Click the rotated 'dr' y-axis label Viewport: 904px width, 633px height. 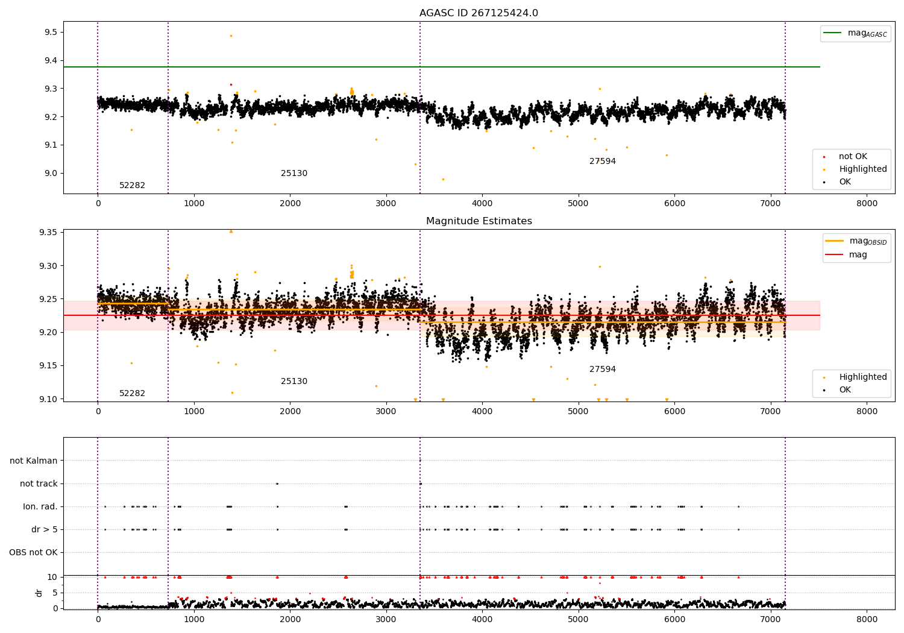39,593
